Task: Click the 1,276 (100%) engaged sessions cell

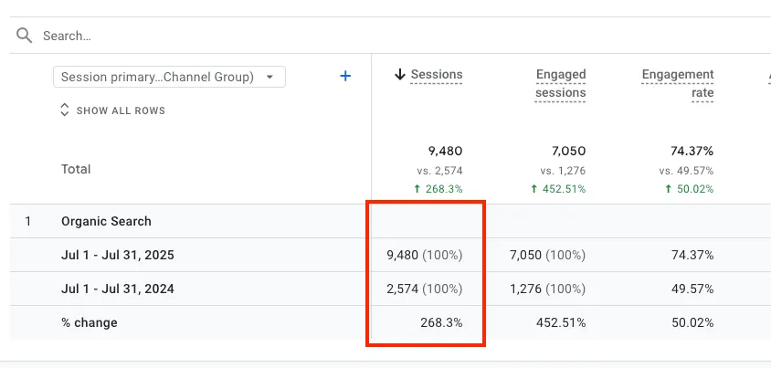Action: tap(548, 289)
